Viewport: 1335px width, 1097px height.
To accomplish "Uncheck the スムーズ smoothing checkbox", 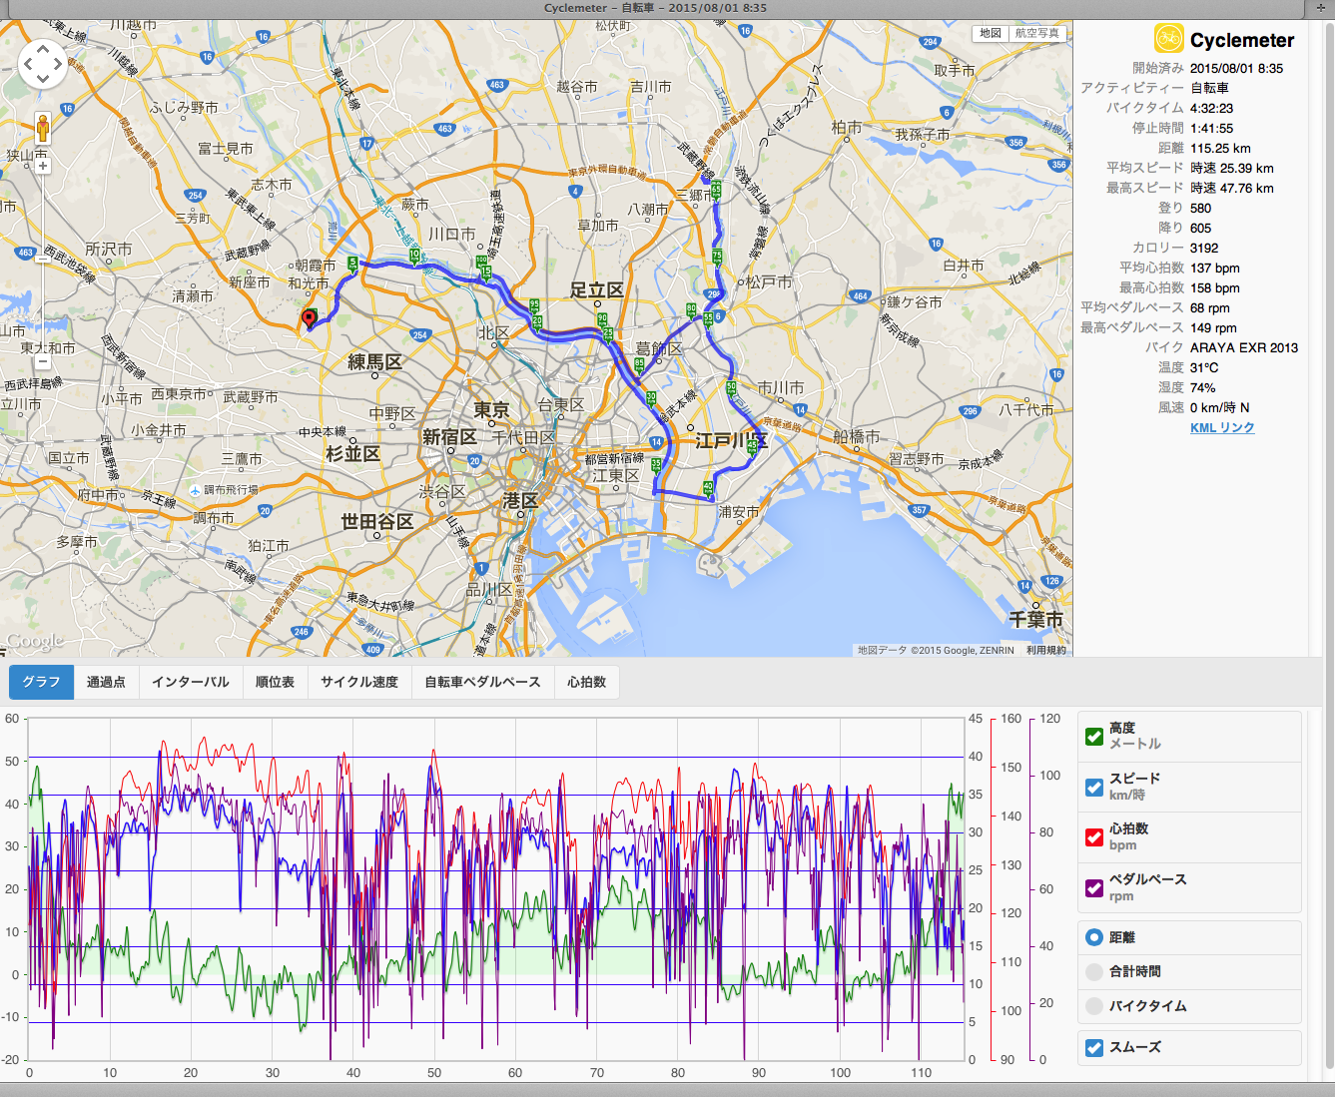I will (x=1094, y=1047).
